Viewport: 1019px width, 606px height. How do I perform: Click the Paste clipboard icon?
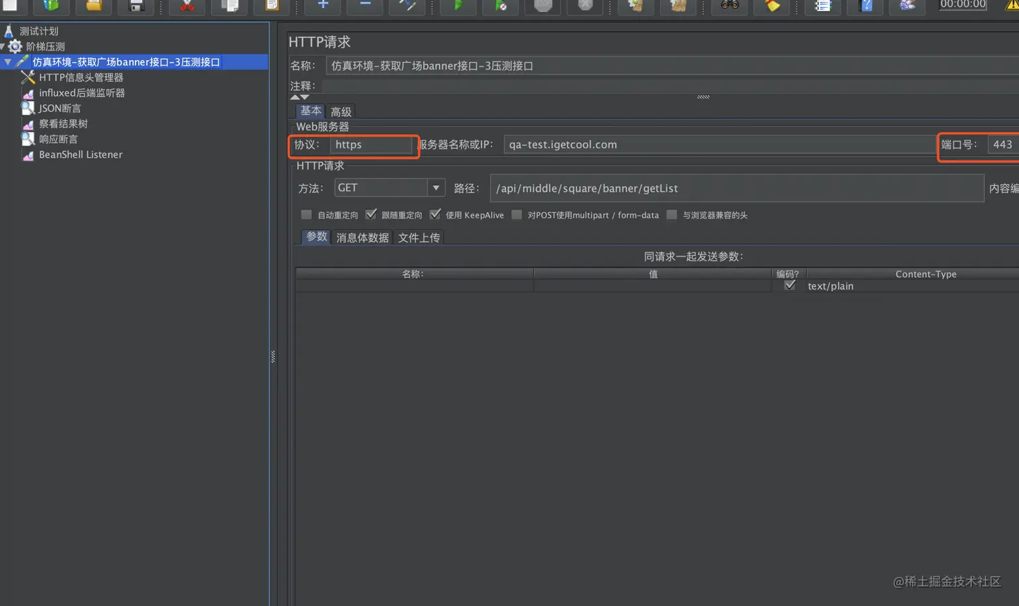(272, 5)
